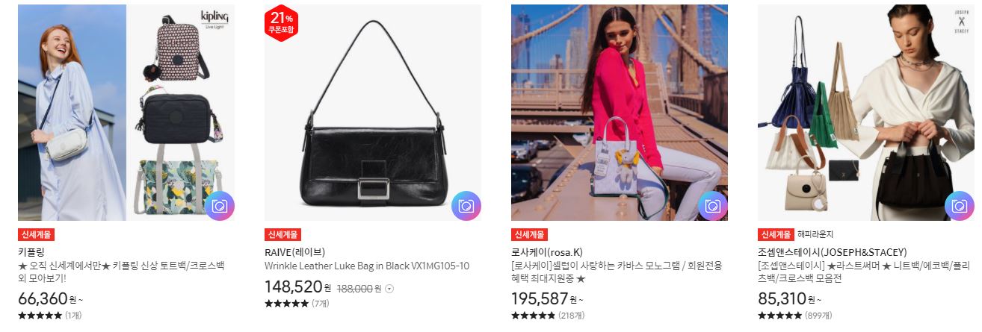
Task: Open the Kipling product thumbnail
Action: point(126,113)
